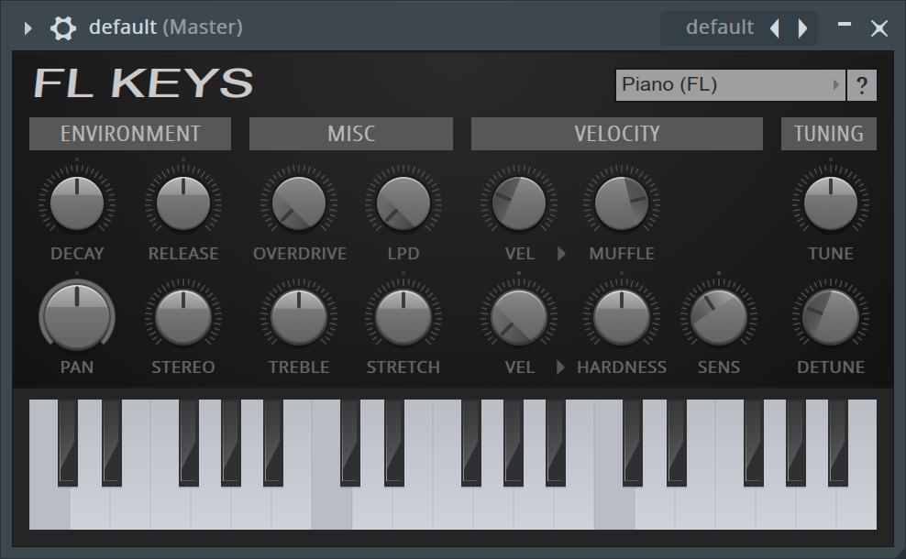Screen dimensions: 906x559
Task: Minimize the FL Keys plugin window
Action: coord(845,26)
